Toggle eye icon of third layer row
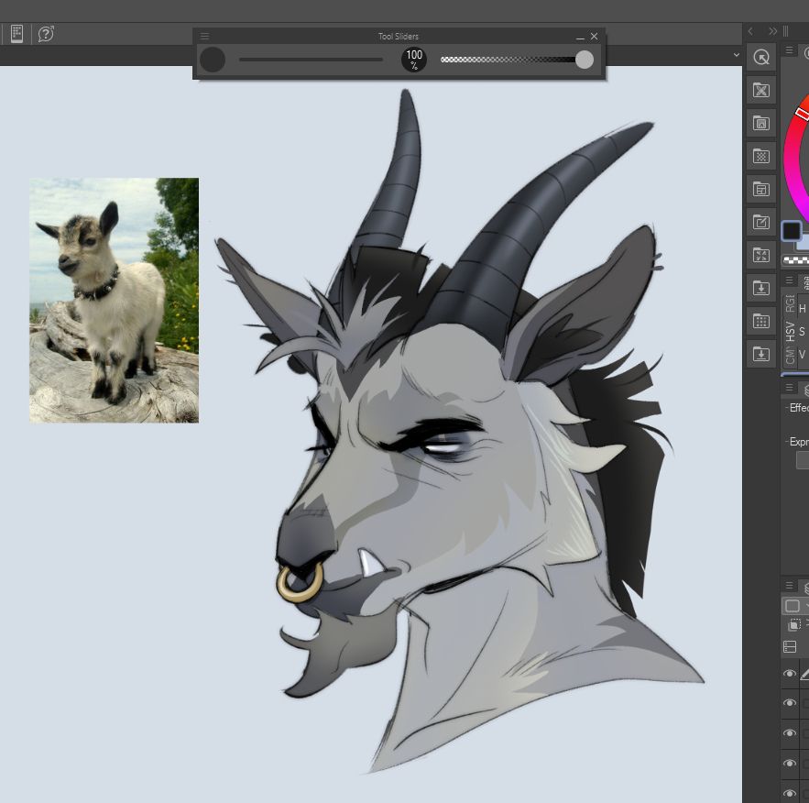Image resolution: width=809 pixels, height=803 pixels. [790, 733]
